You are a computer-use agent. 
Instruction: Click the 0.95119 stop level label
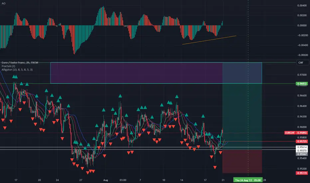(x=302, y=173)
